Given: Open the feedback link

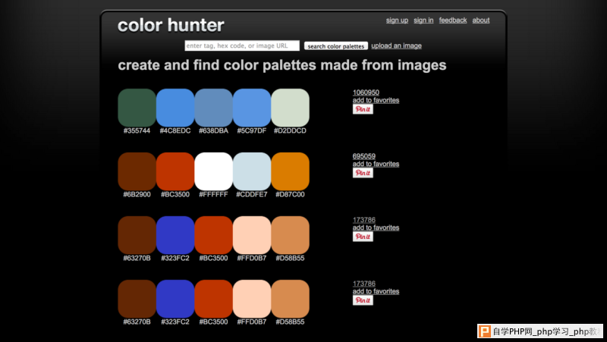Looking at the screenshot, I should (452, 20).
